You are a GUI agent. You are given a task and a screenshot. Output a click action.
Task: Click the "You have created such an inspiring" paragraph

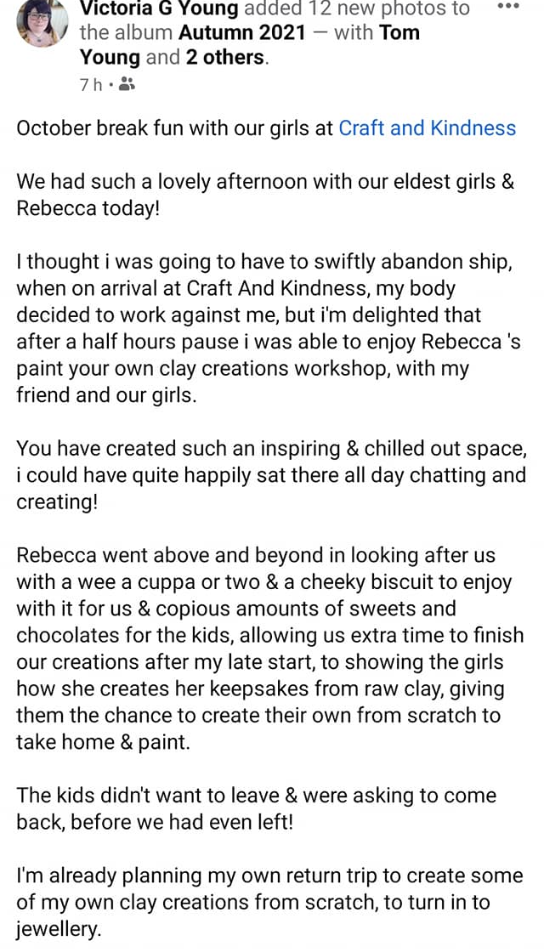tap(271, 474)
